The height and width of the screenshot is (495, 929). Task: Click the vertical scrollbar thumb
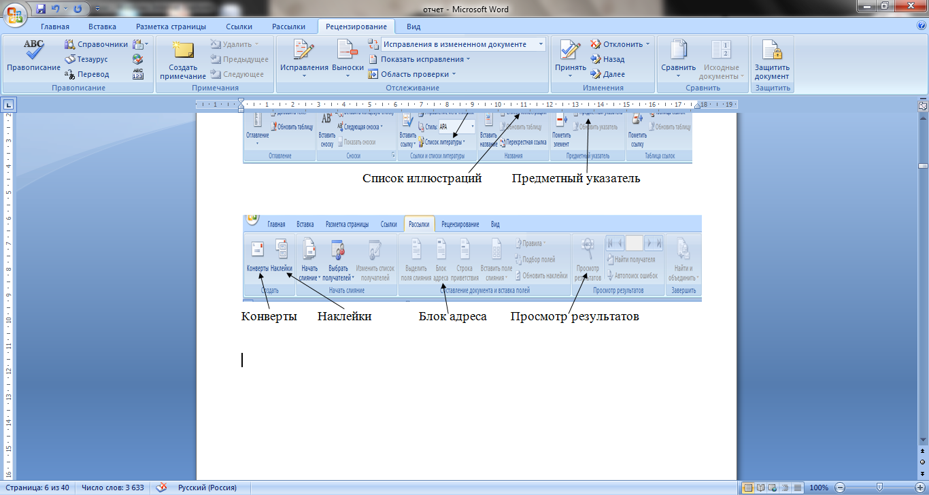(923, 166)
